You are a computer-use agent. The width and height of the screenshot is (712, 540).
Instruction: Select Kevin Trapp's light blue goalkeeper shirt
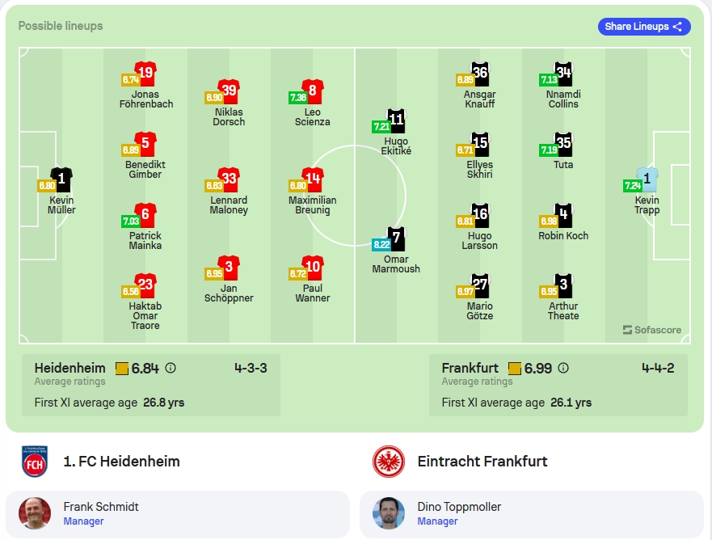[647, 179]
